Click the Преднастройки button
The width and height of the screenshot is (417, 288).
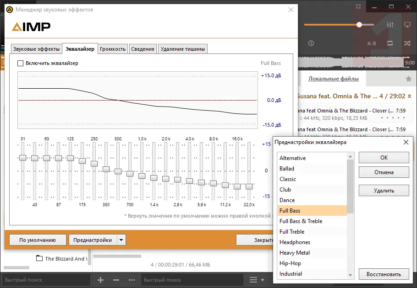(x=93, y=240)
